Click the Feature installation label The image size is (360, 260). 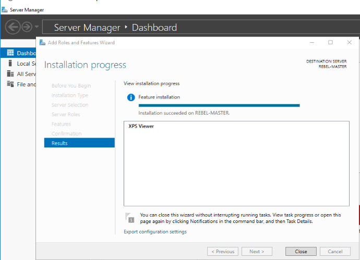(x=159, y=97)
